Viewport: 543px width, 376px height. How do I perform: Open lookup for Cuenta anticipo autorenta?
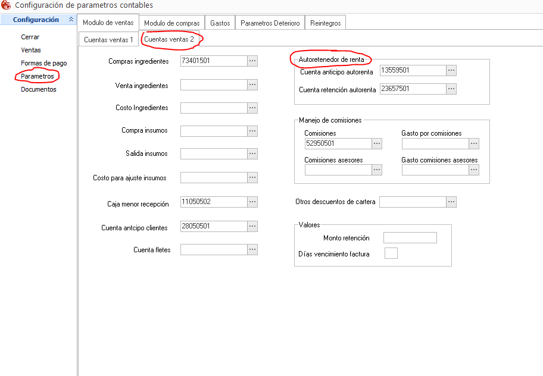point(451,71)
